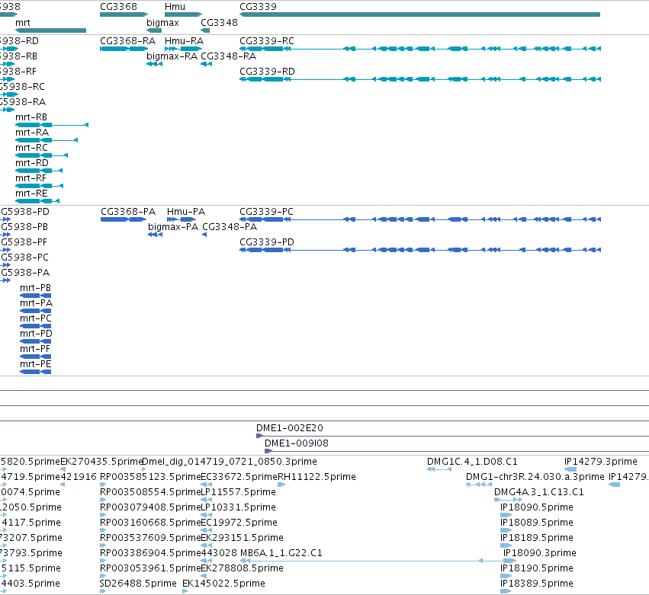Click the CG3348 gene label
Screen dimensions: 649x595
(219, 23)
